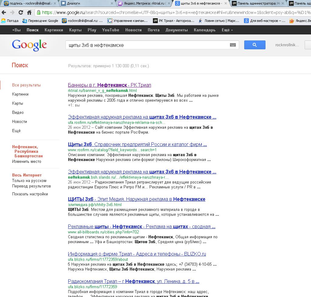Close the Яндекс.Метрика tab

point(169,3)
